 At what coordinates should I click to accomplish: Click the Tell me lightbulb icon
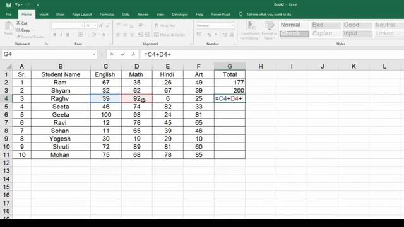coord(241,15)
